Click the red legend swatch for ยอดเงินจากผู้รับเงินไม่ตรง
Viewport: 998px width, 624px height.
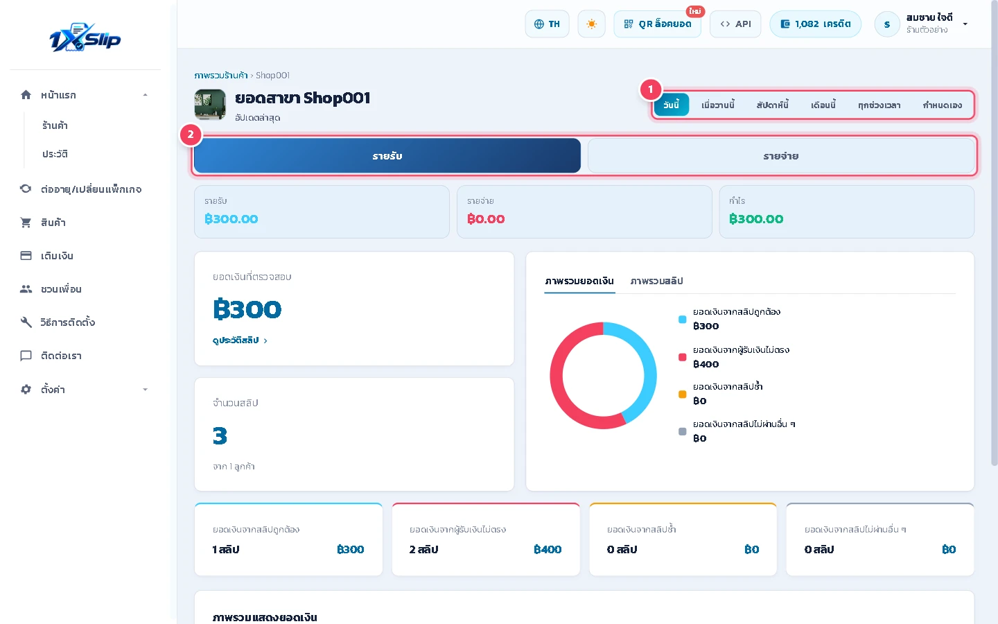(x=682, y=358)
